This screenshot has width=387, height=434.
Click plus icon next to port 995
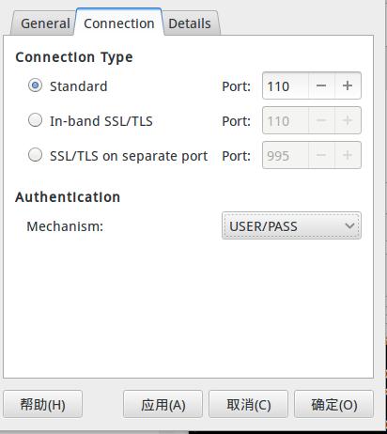pyautogui.click(x=348, y=155)
